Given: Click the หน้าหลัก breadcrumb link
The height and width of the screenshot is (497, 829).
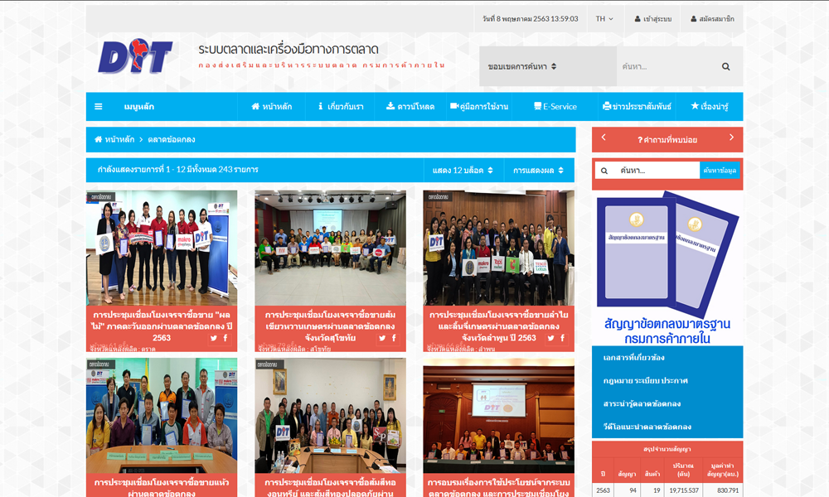Looking at the screenshot, I should pos(119,139).
